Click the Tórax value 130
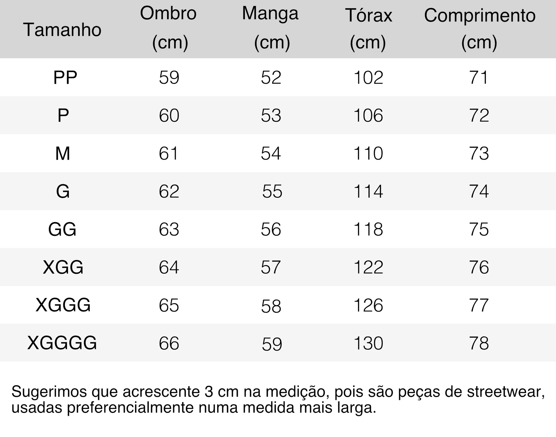This screenshot has width=556, height=437. [368, 343]
